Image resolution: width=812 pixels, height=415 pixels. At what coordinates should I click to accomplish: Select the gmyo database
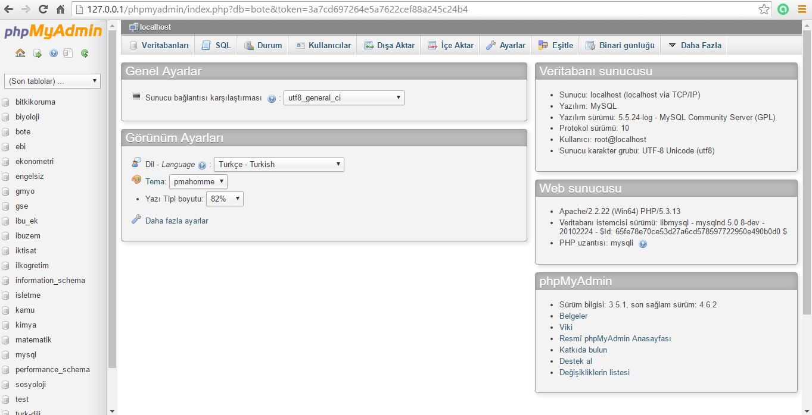click(x=25, y=191)
